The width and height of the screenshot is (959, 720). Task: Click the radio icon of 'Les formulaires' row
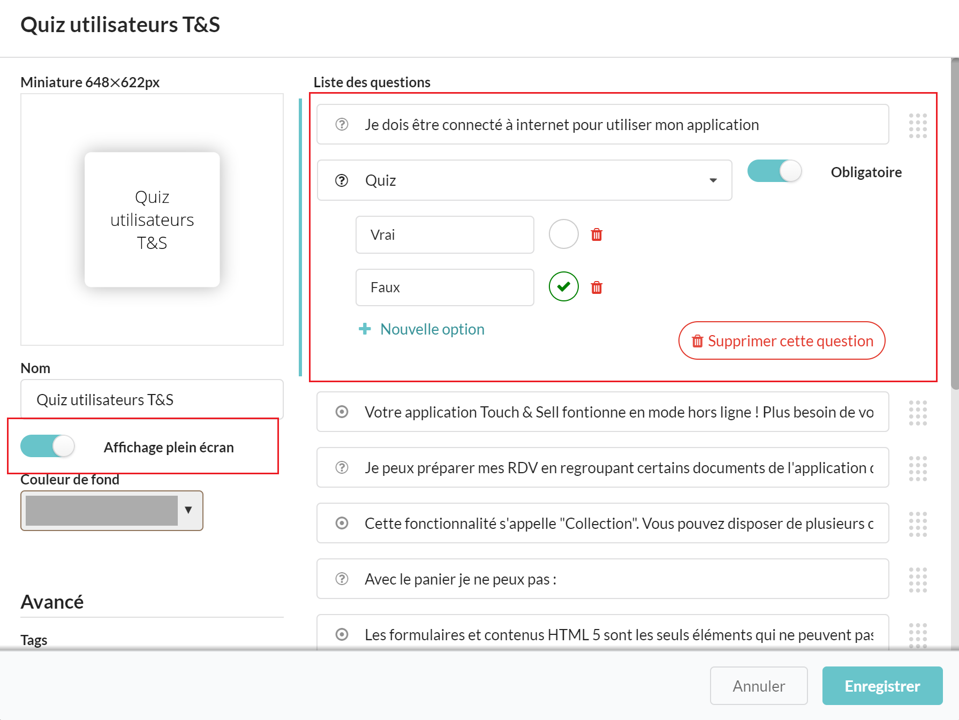[342, 634]
